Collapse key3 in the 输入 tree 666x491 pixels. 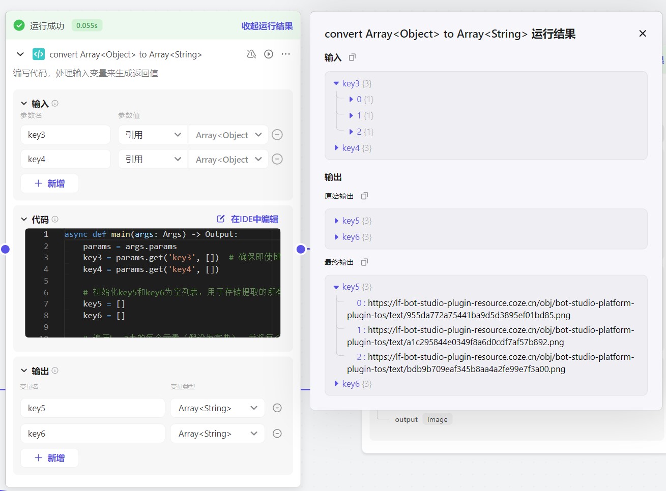[x=336, y=83]
